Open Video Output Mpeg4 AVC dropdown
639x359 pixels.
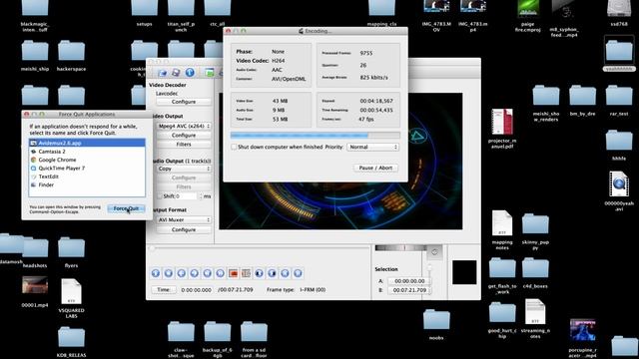(184, 127)
